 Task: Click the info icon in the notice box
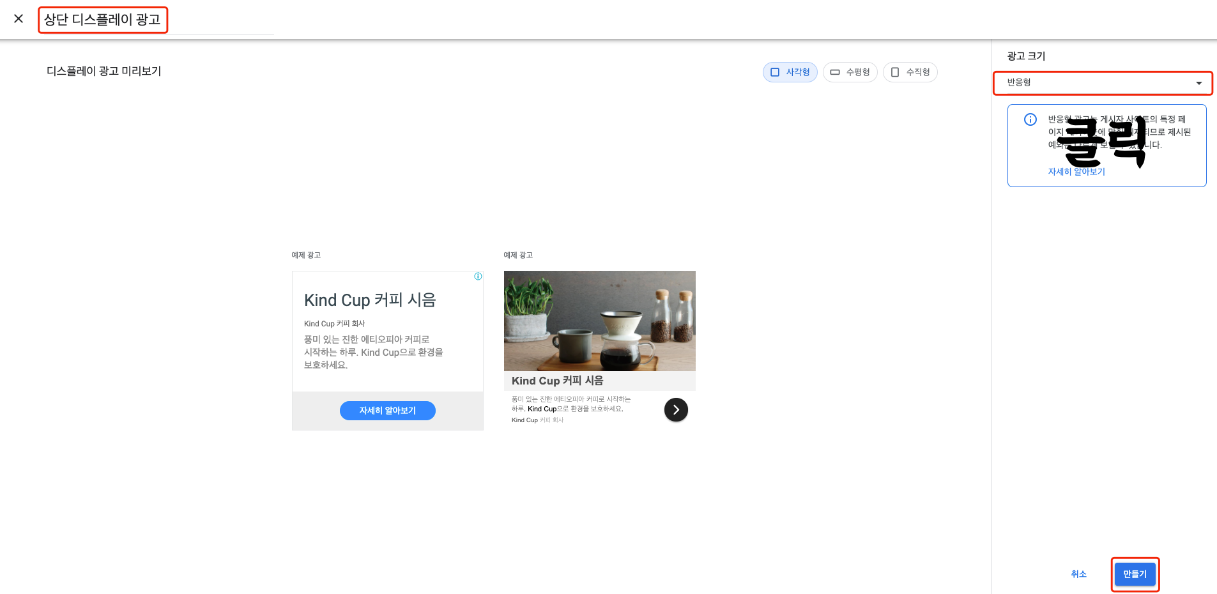pos(1030,119)
